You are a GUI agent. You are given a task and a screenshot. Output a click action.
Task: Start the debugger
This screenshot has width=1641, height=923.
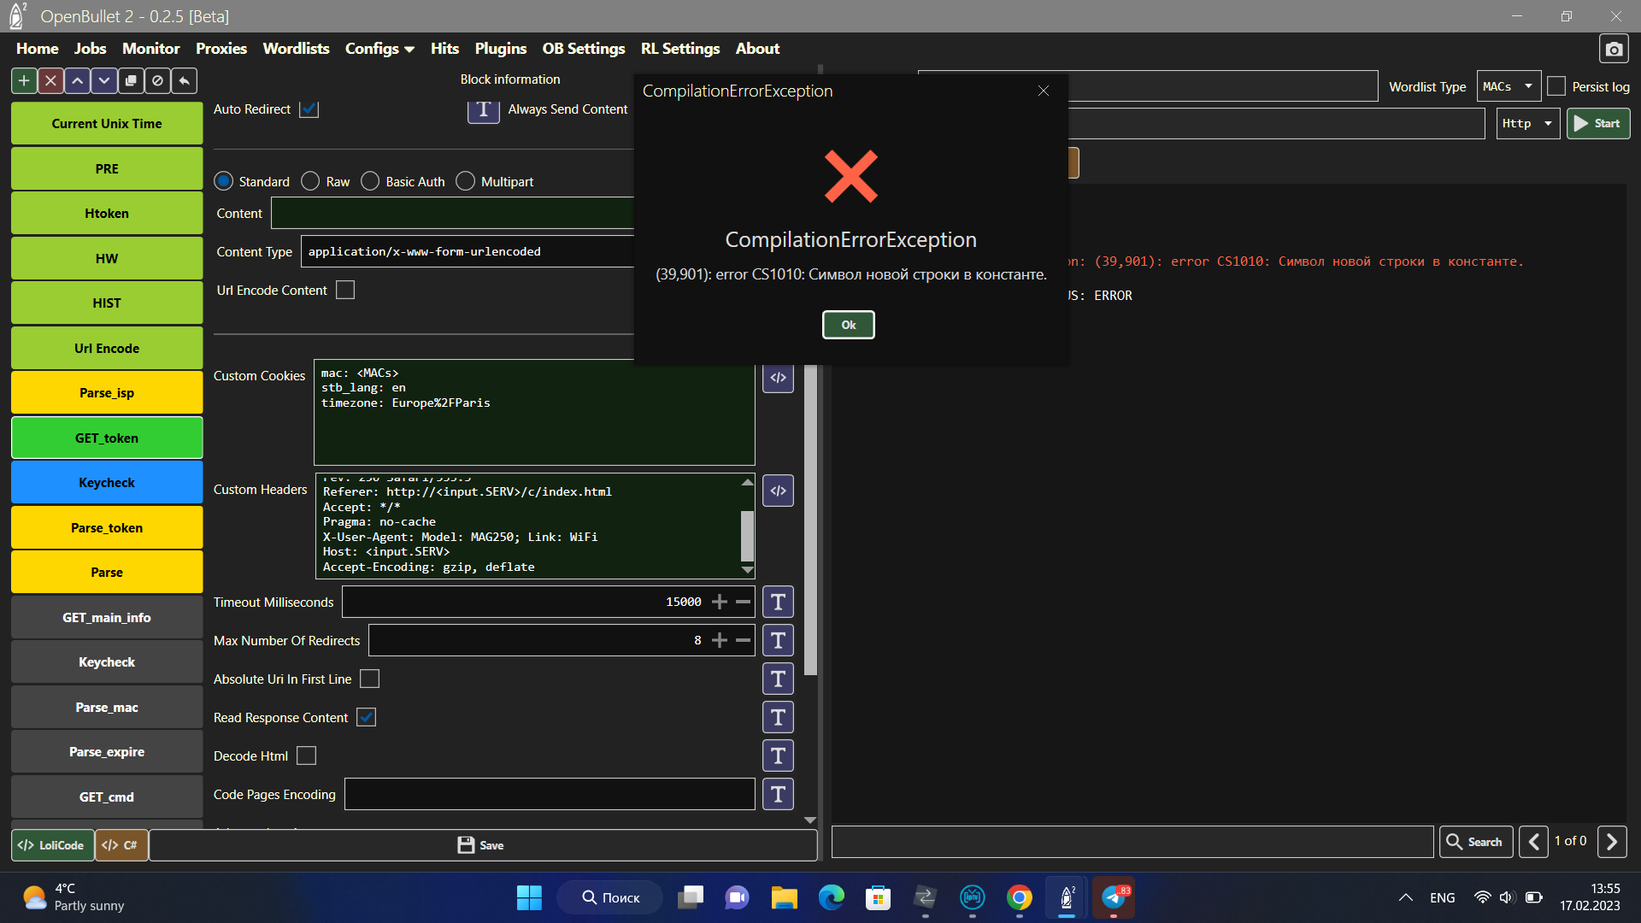(1598, 123)
